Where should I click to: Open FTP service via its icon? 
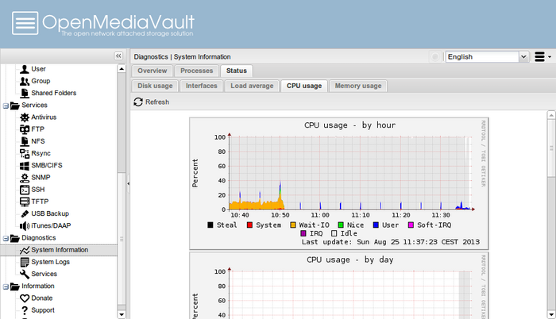pyautogui.click(x=25, y=129)
